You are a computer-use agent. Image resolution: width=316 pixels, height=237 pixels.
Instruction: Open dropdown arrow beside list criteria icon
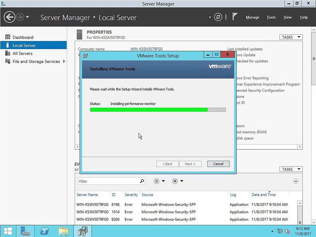click(163, 181)
